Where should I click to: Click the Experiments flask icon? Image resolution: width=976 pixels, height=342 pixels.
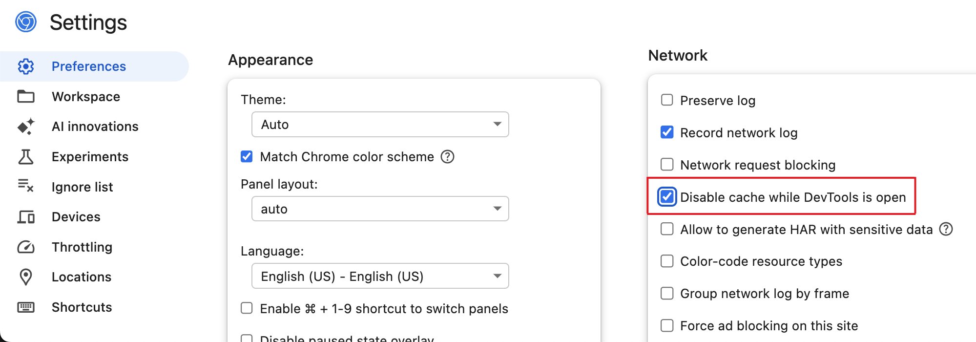26,157
